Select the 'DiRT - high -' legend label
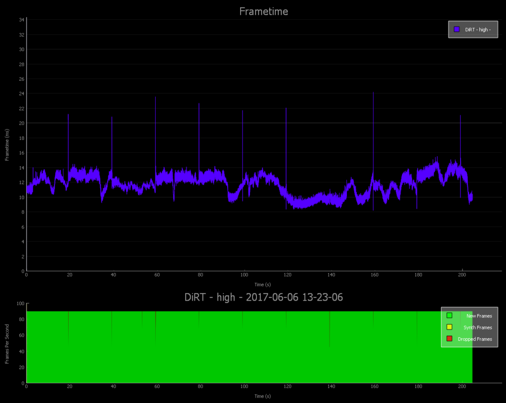506x403 pixels. (x=478, y=30)
